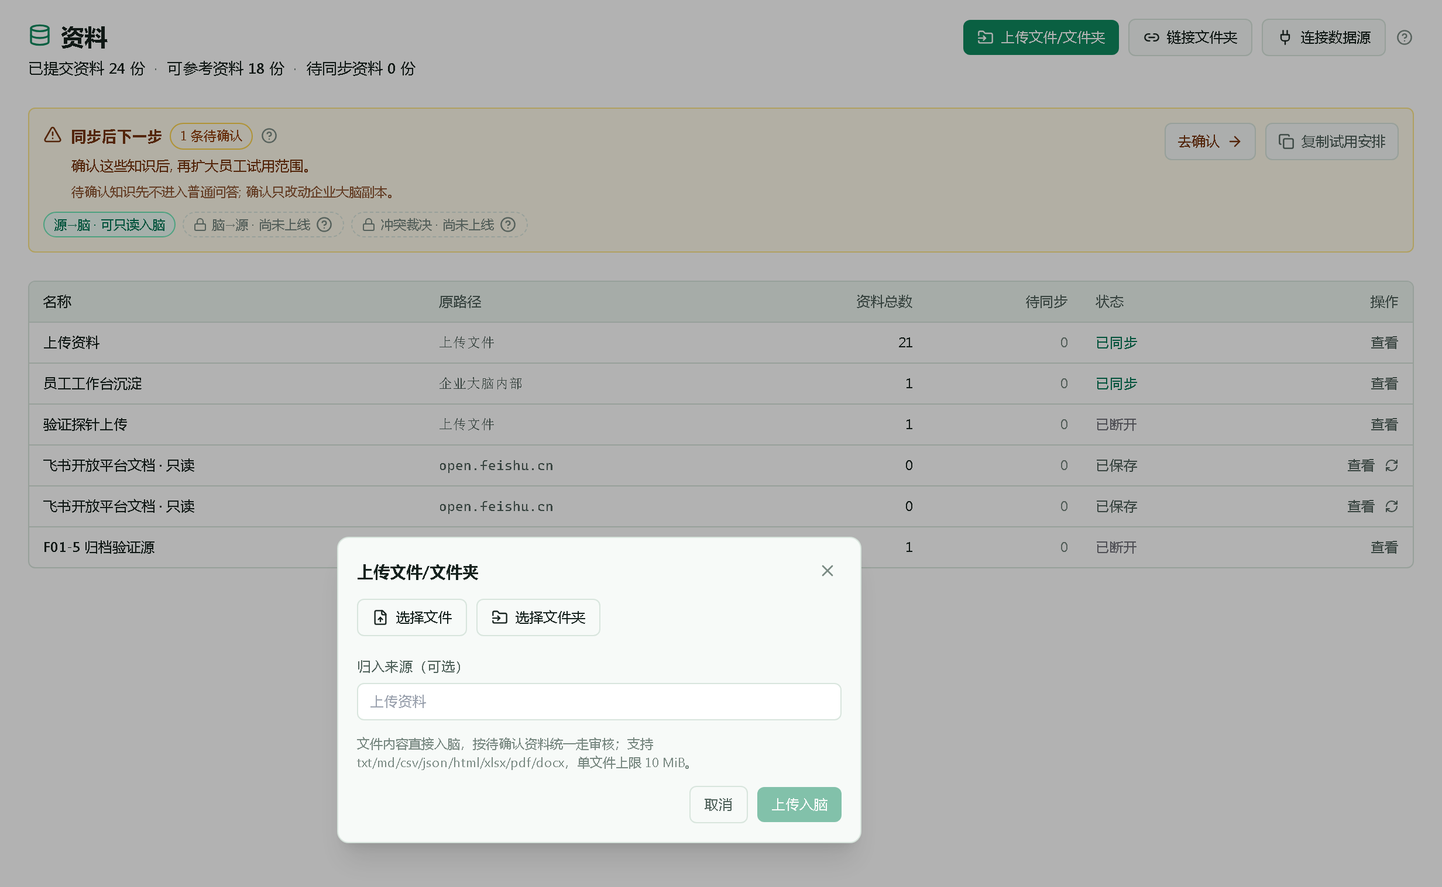Viewport: 1442px width, 887px height.
Task: Open the top 上传文件/文件夹 green button
Action: [1041, 37]
